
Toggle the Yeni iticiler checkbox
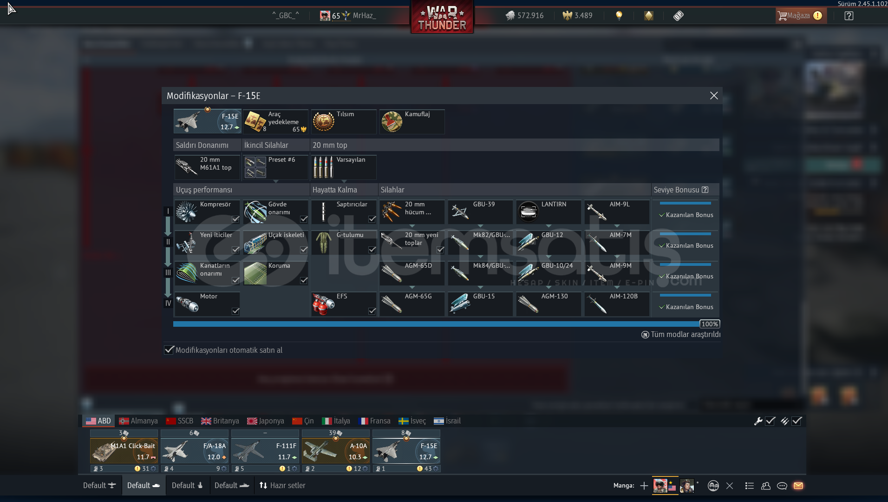click(235, 250)
